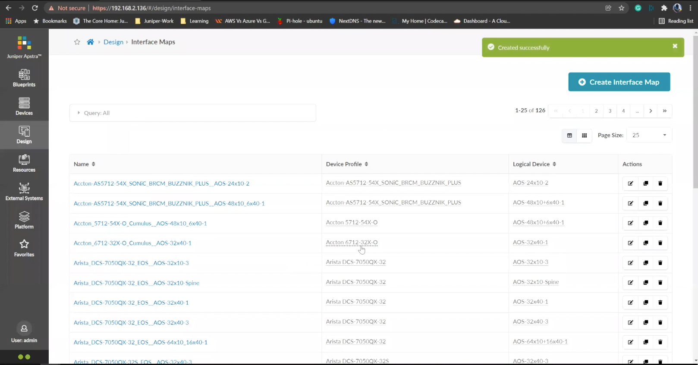This screenshot has height=365, width=698.
Task: Go to page 3 of results
Action: (x=610, y=111)
